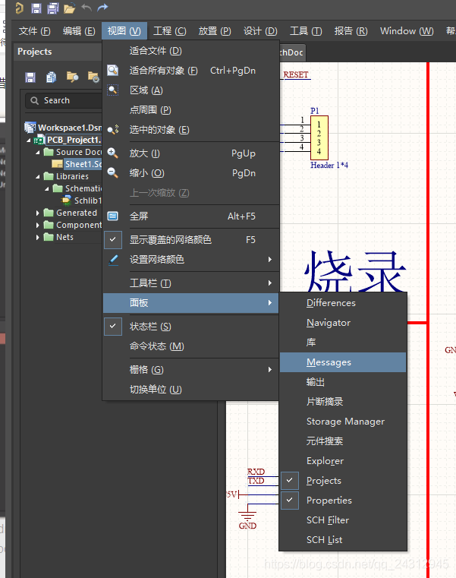The width and height of the screenshot is (456, 578).
Task: Click the magnifier icon in Search box
Action: [35, 100]
